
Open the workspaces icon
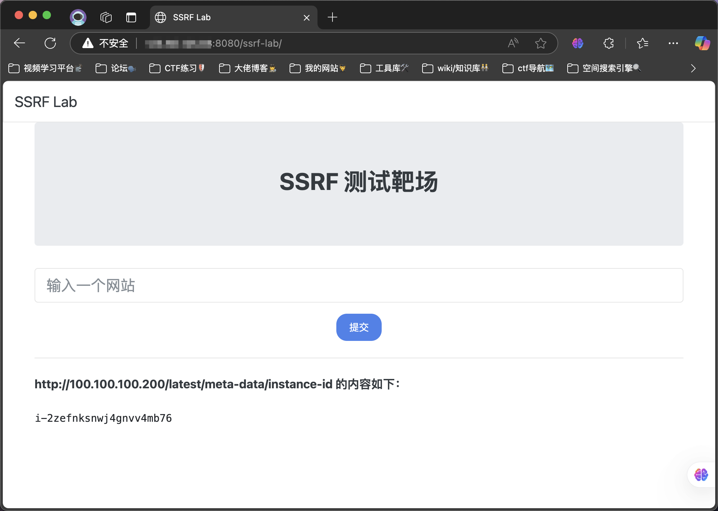106,17
